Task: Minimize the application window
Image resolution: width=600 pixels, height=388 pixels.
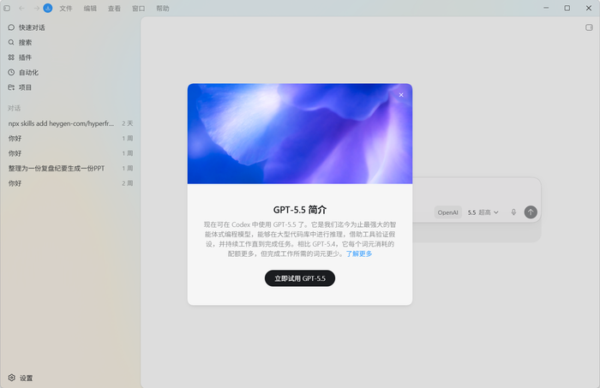Action: tap(546, 8)
